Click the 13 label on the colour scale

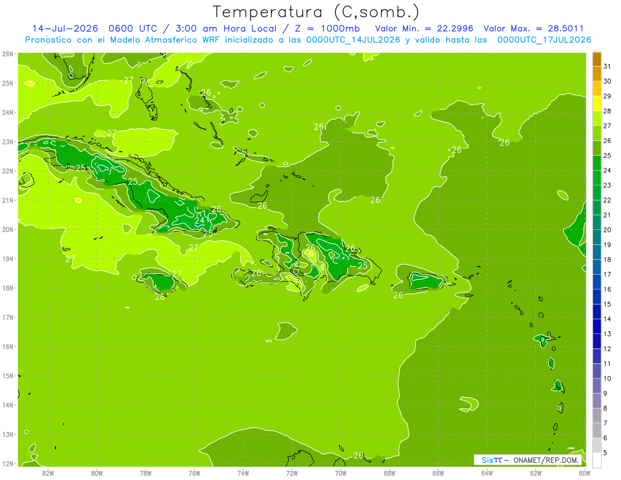pos(607,334)
